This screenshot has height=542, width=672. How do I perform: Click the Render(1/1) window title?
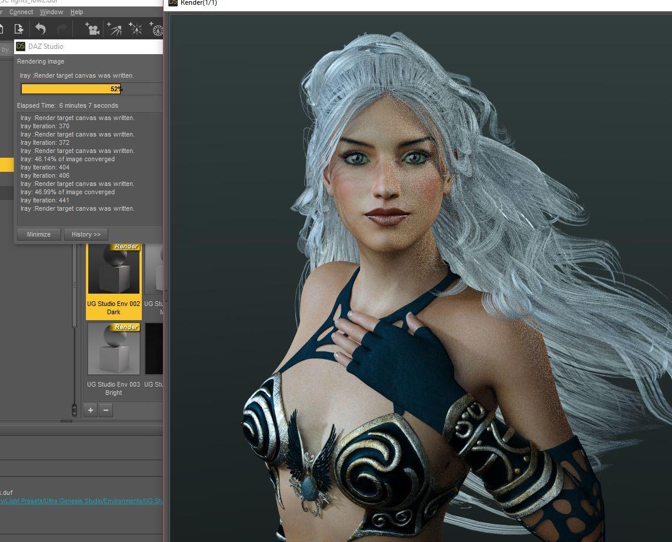click(x=198, y=3)
